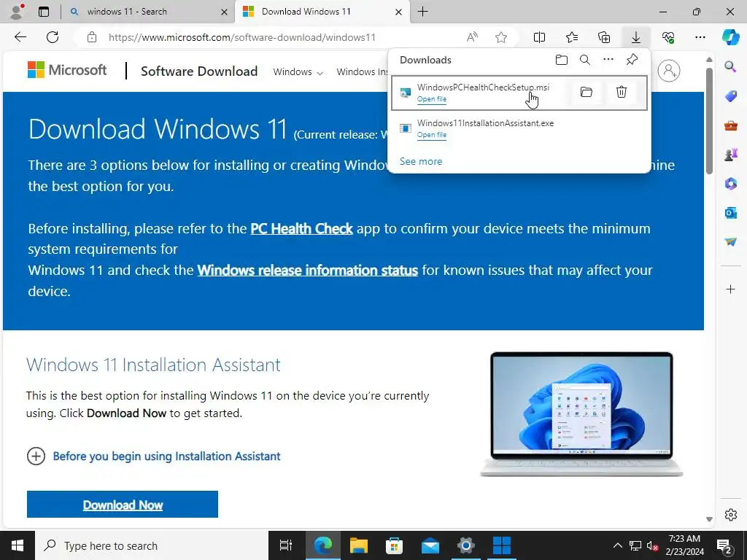Open the Favorites list icon
The width and height of the screenshot is (747, 560).
click(572, 37)
